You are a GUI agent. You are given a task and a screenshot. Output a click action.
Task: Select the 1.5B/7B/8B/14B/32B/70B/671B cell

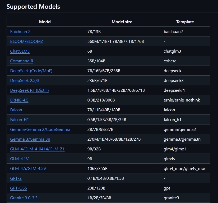point(122,90)
